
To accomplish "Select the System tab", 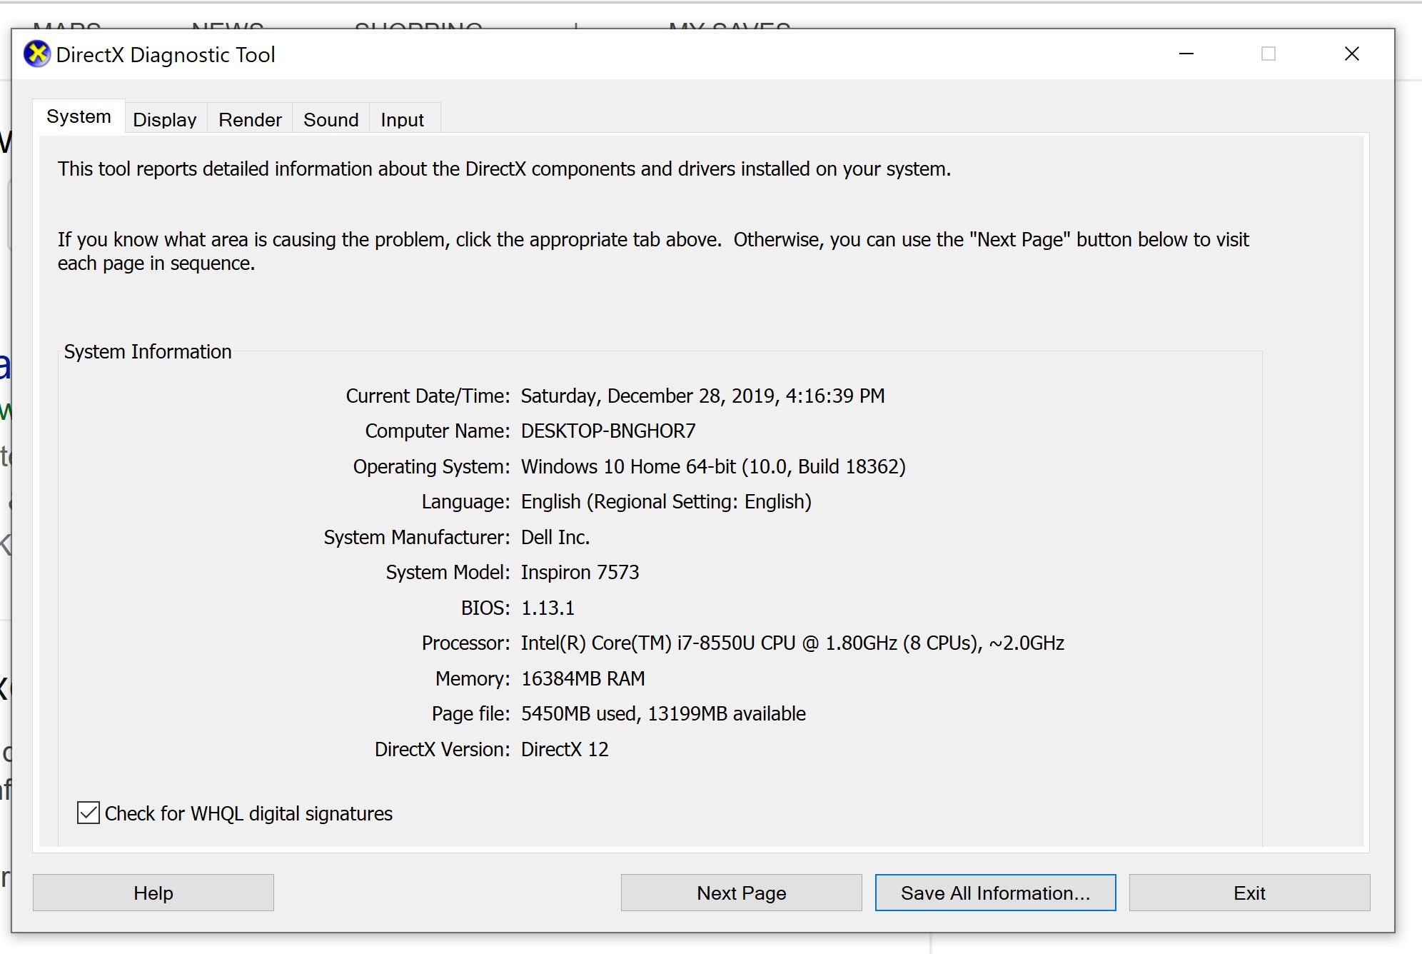I will pos(79,116).
